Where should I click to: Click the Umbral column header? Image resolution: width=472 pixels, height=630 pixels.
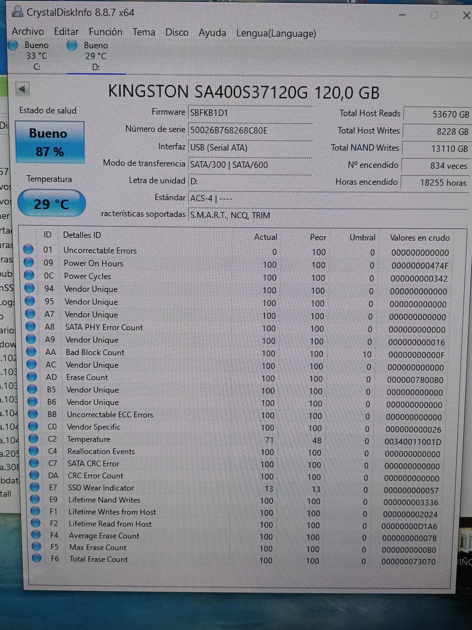(x=362, y=237)
